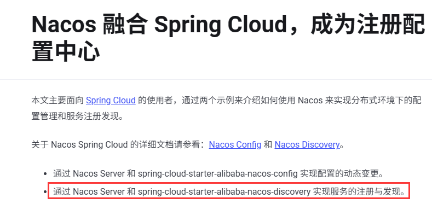Open the Spring Cloud hyperlink
Viewport: 432px width, 210px height.
111,101
